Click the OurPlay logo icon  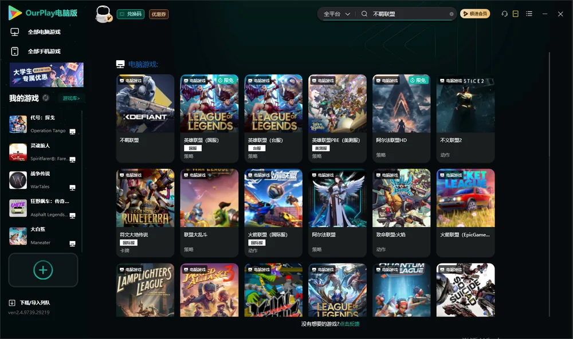click(x=15, y=13)
